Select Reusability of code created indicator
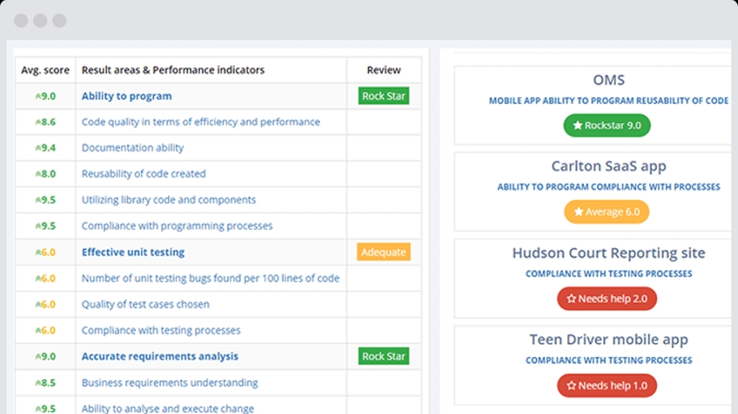Screen dimensions: 738x414 click(x=143, y=174)
